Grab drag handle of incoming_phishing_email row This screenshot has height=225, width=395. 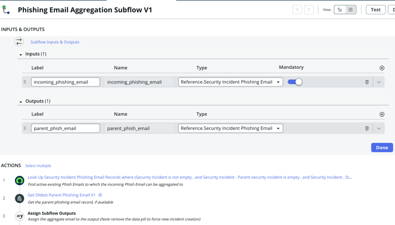[x=25, y=82]
